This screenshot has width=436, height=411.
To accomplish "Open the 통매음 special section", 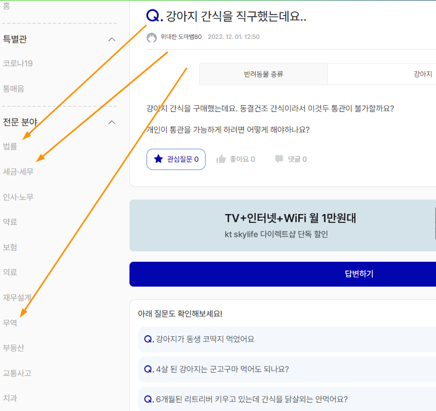I will click(13, 89).
